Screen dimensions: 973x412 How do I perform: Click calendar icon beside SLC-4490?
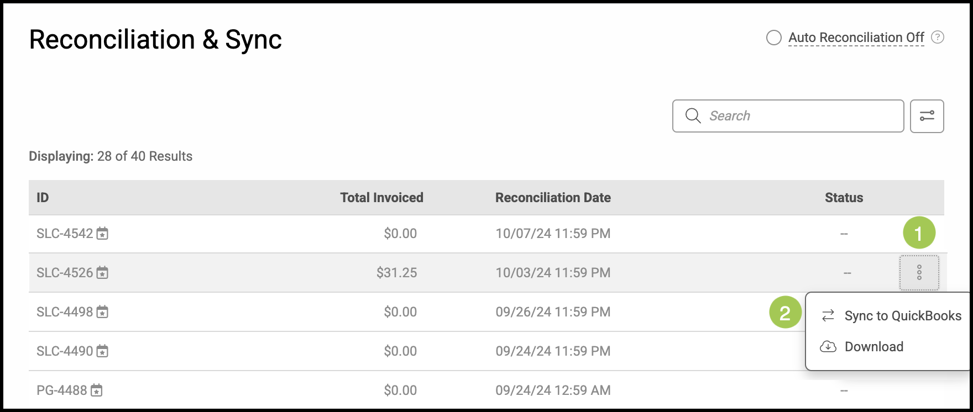(102, 351)
